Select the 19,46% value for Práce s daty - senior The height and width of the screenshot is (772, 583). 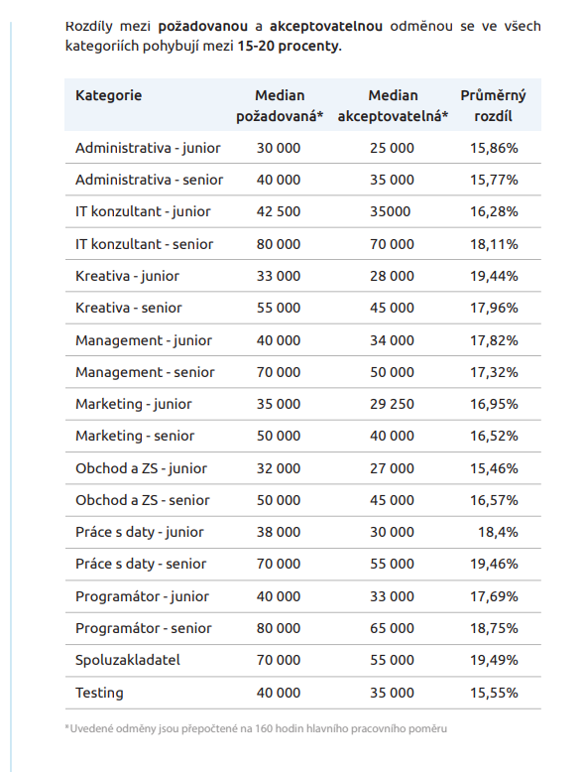click(x=494, y=564)
